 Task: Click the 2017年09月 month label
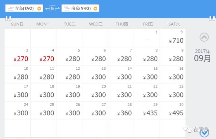[x=202, y=55]
